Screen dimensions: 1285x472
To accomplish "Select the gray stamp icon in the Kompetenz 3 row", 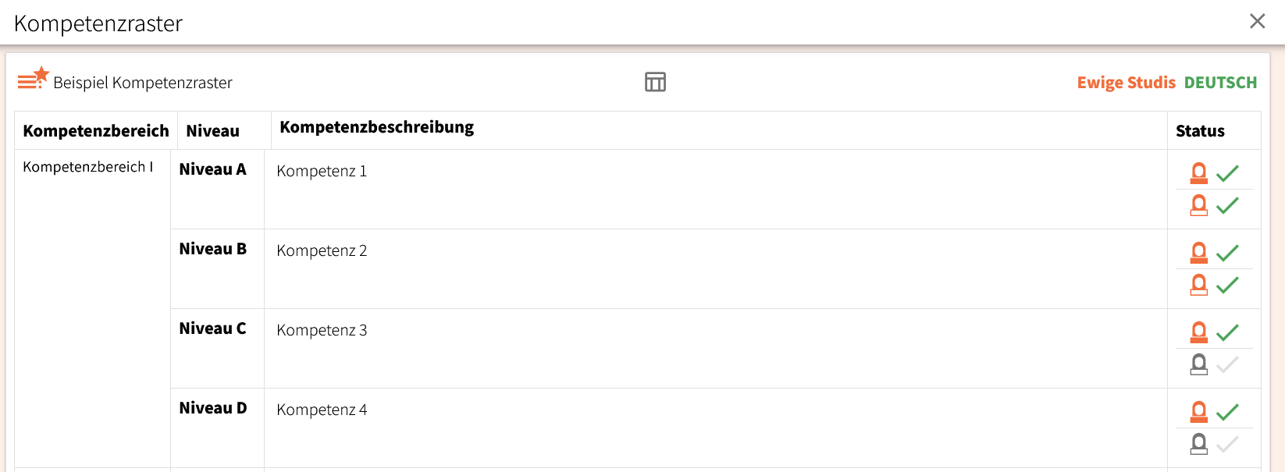I will pyautogui.click(x=1198, y=364).
